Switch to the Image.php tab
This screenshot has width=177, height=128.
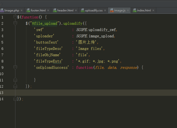tap(12, 10)
